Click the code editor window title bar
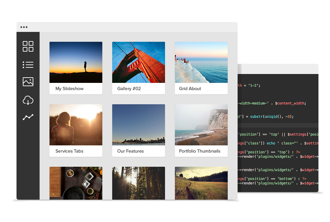Screen dimensions: 330x222 click(279, 69)
